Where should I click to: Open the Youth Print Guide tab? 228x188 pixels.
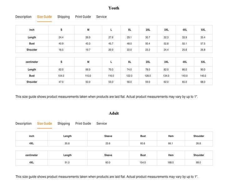click(x=83, y=17)
